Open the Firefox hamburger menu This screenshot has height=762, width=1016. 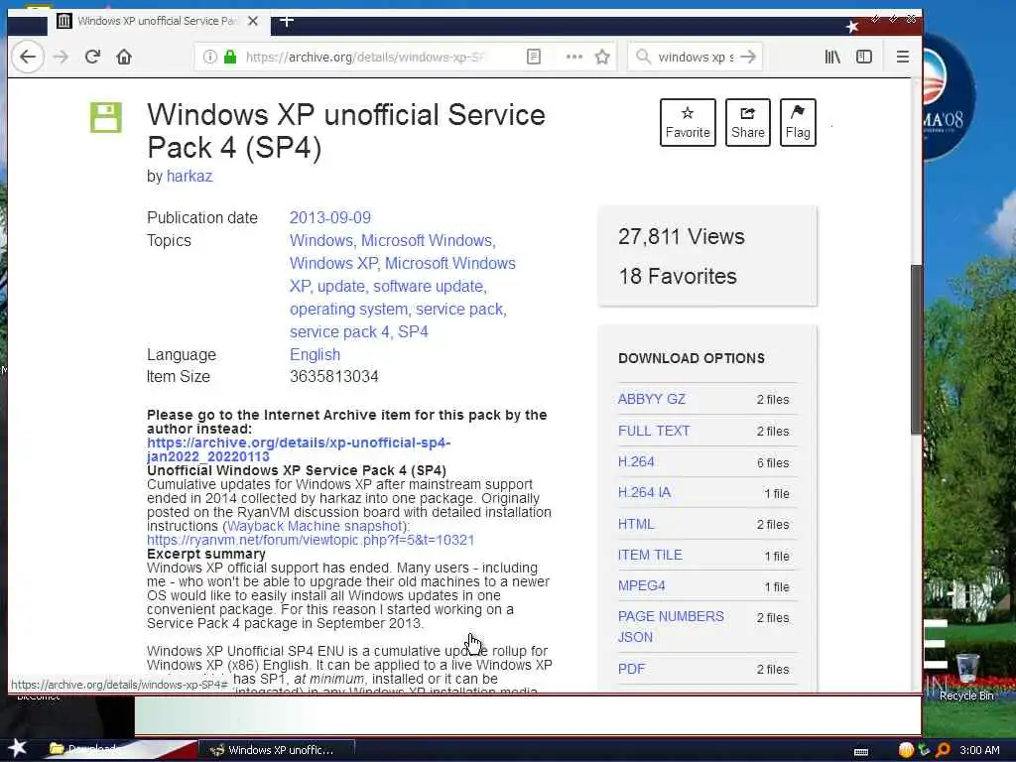pyautogui.click(x=903, y=57)
